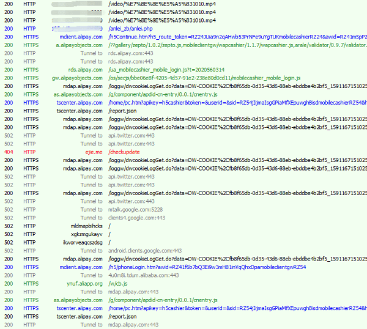The width and height of the screenshot is (367, 329).
Task: Select the ejie.me host cell
Action: 94,152
